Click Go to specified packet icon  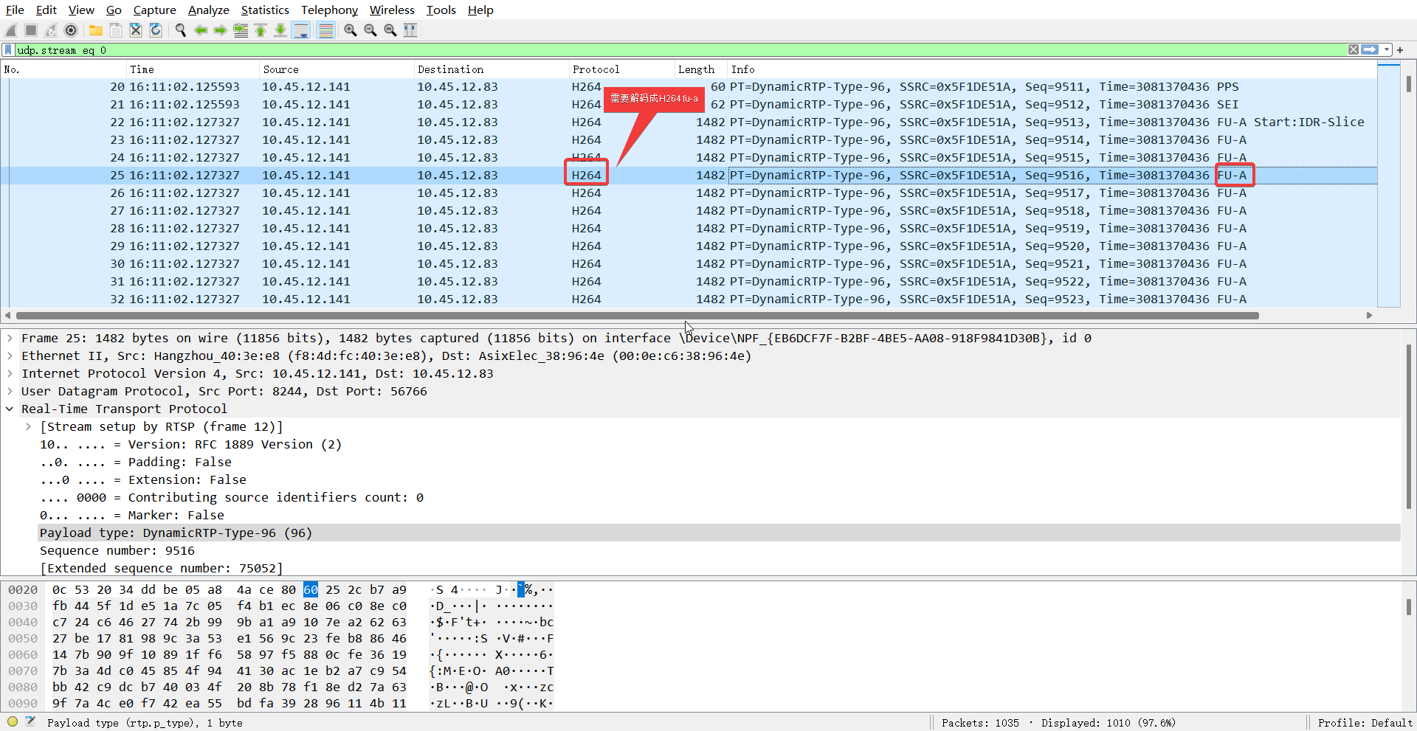pos(241,30)
